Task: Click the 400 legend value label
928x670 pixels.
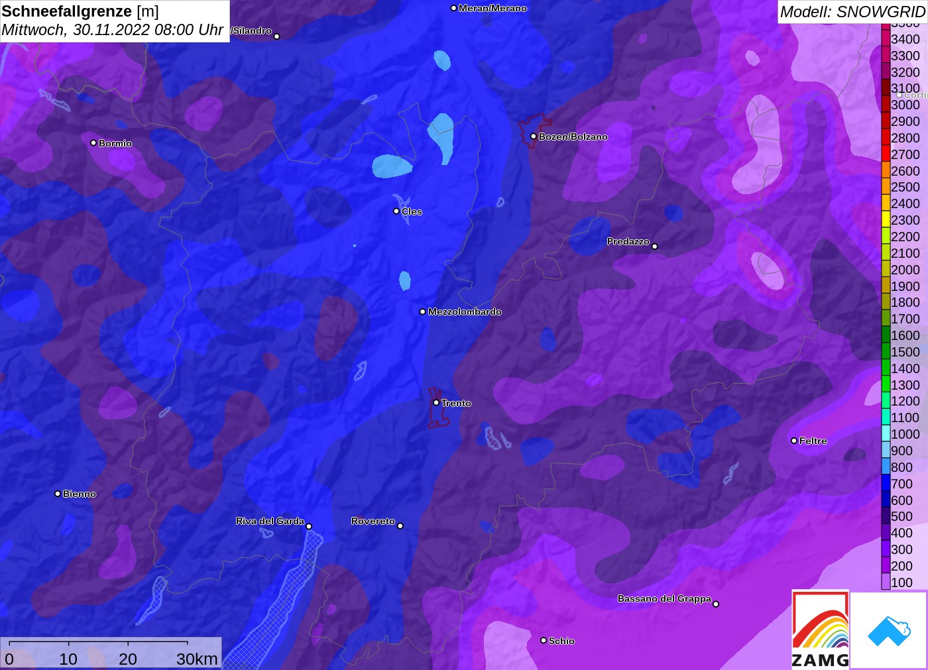Action: click(901, 533)
